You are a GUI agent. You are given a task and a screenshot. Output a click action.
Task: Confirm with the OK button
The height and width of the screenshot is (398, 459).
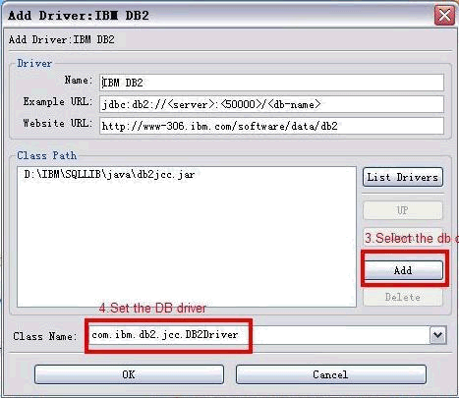(x=129, y=374)
